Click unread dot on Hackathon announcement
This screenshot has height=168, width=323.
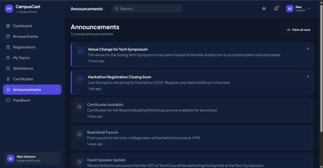point(308,77)
